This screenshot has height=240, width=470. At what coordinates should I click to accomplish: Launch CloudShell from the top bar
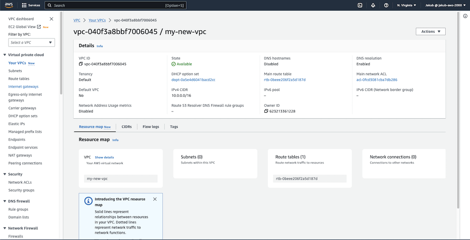click(x=360, y=6)
